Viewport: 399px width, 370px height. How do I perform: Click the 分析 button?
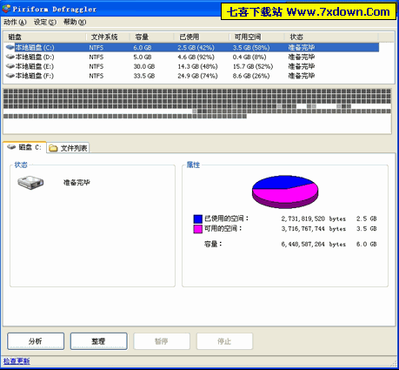[x=36, y=341]
